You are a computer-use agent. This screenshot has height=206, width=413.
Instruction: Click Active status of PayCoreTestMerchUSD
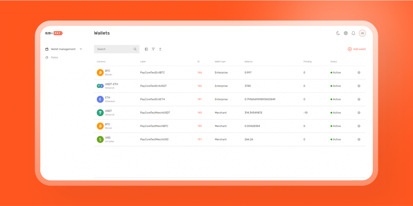(336, 139)
